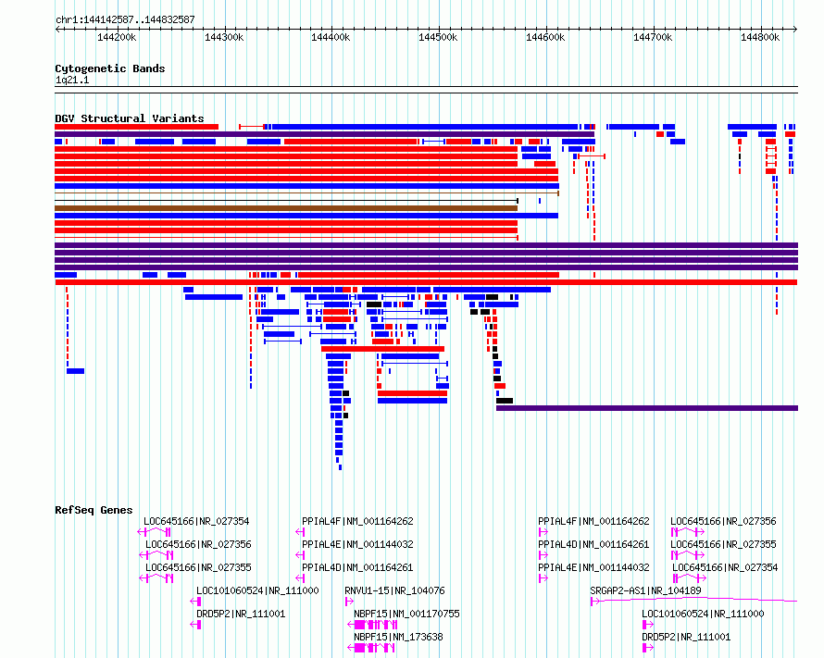Click PPIAL4E|NM_001144032 label beside LOC645166|NR_027356

[x=357, y=544]
